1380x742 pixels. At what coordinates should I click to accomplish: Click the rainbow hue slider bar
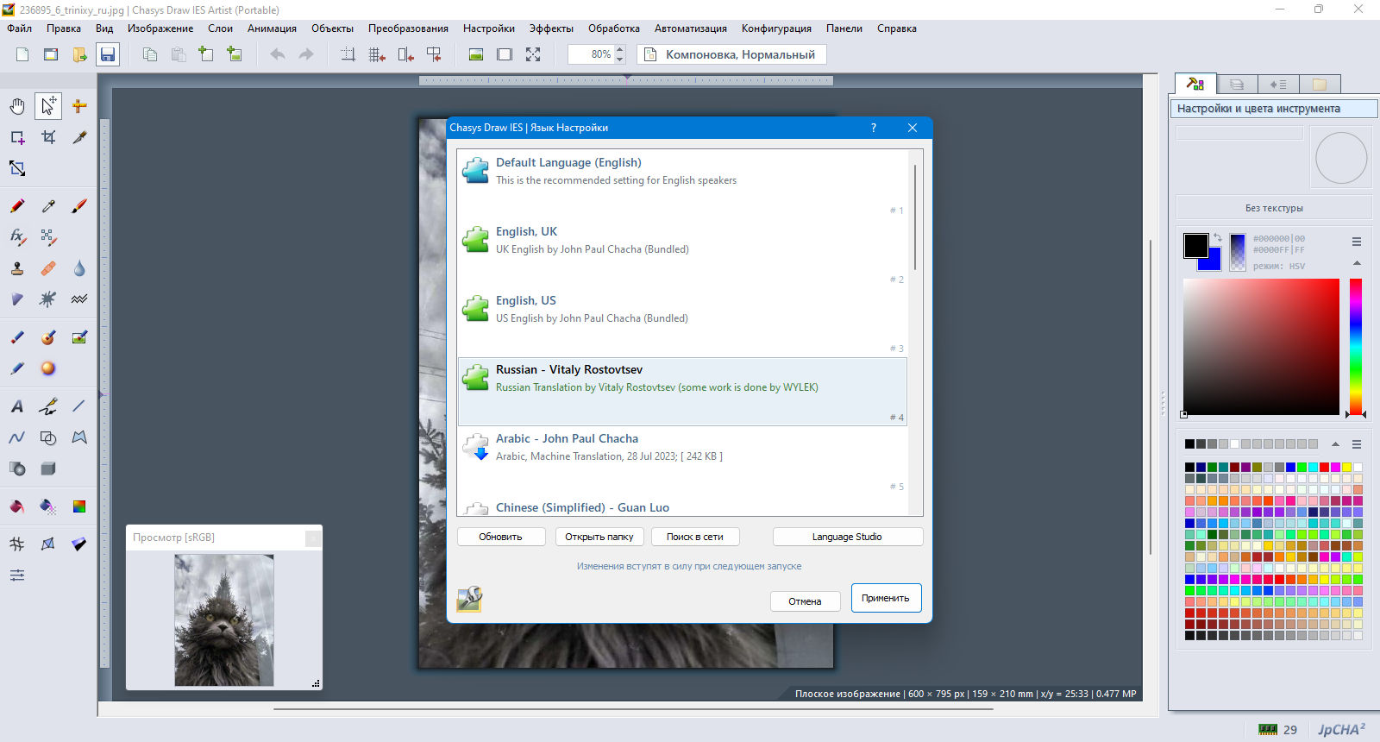(x=1356, y=347)
